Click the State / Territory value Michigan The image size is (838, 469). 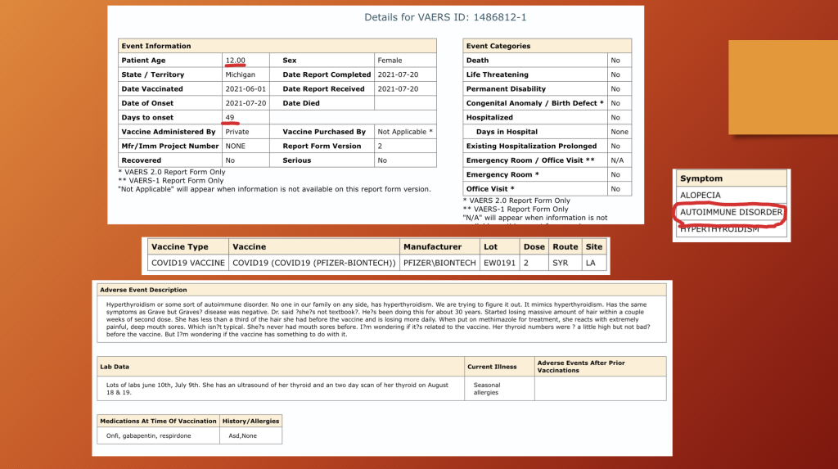pyautogui.click(x=240, y=74)
